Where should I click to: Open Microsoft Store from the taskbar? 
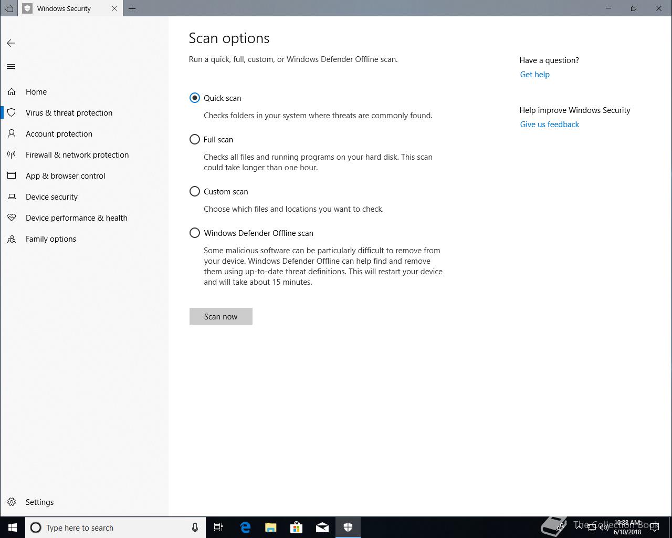296,527
